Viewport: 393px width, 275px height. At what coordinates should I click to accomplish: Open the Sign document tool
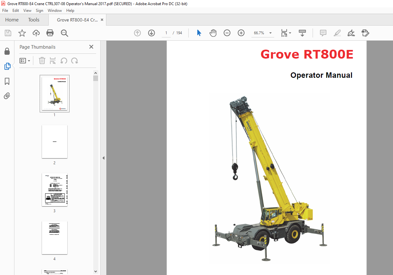click(351, 33)
